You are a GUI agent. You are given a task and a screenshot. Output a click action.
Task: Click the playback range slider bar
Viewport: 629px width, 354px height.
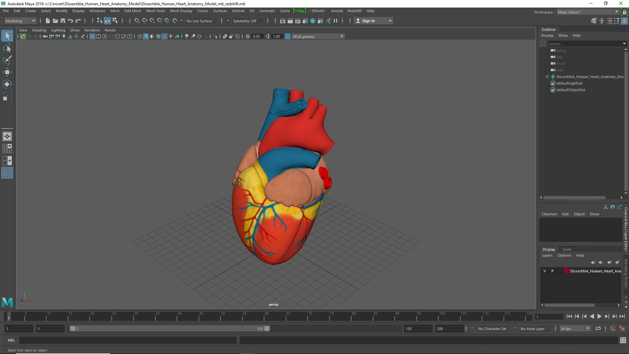[x=169, y=328]
